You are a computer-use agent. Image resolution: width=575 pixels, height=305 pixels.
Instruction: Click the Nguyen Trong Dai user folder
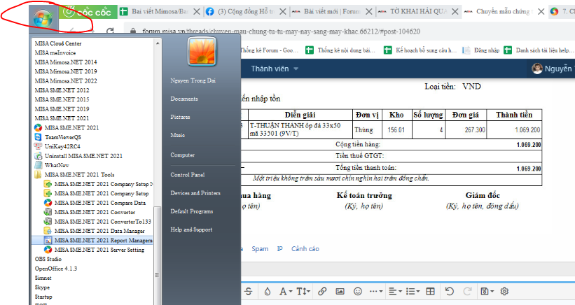(193, 80)
